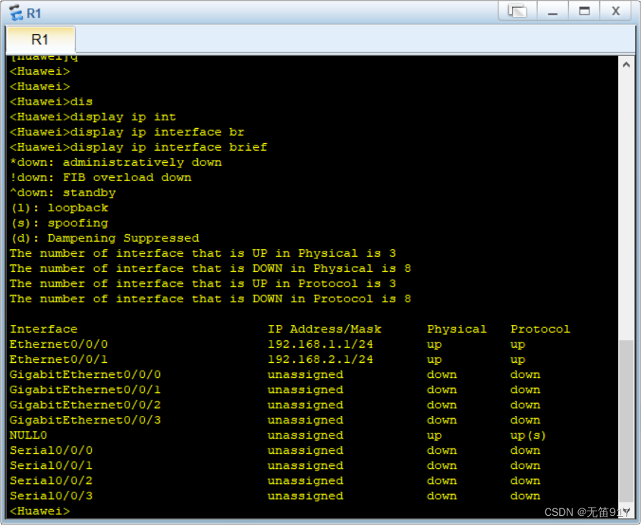Click Serial0/0/1 interface name
This screenshot has width=641, height=525.
click(x=51, y=465)
